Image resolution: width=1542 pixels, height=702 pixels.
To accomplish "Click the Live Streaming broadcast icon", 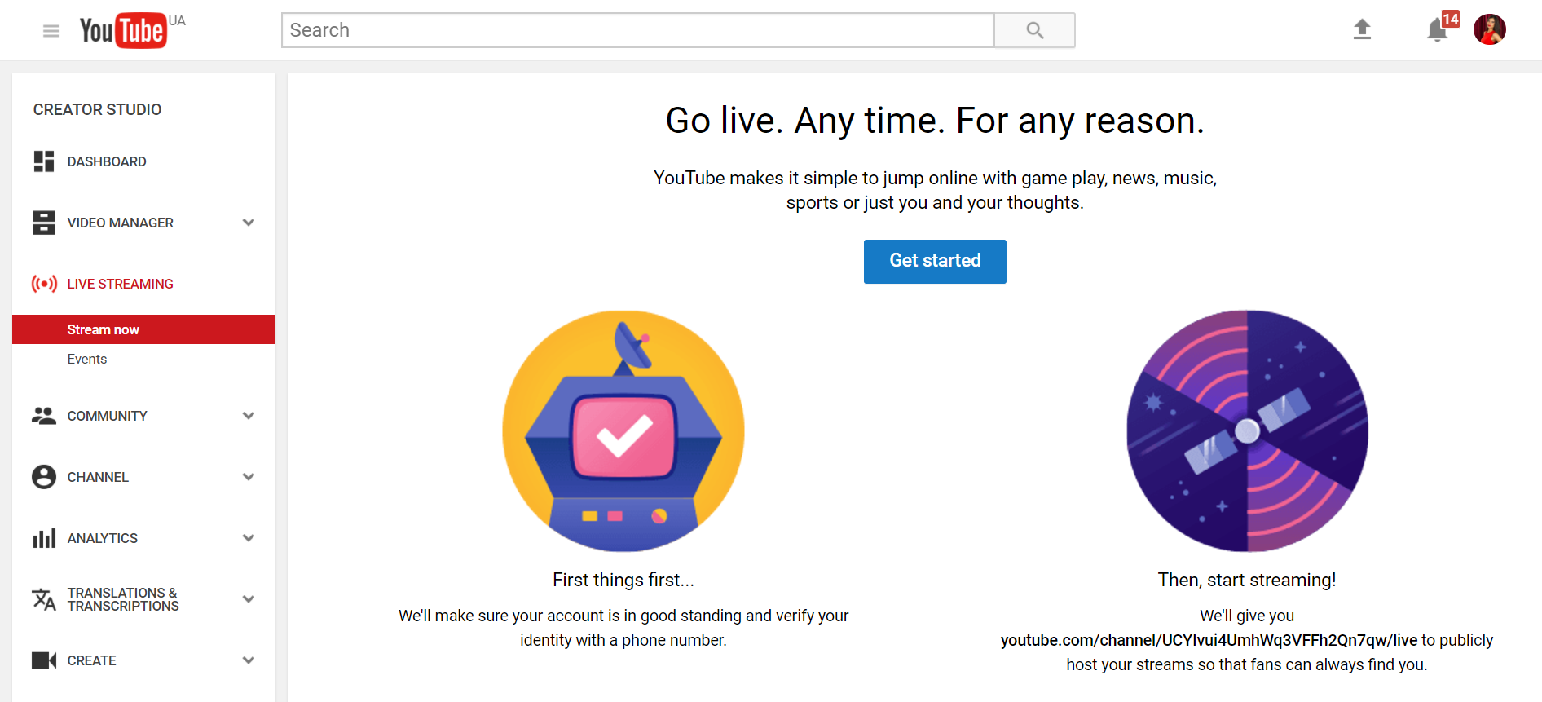I will 44,284.
